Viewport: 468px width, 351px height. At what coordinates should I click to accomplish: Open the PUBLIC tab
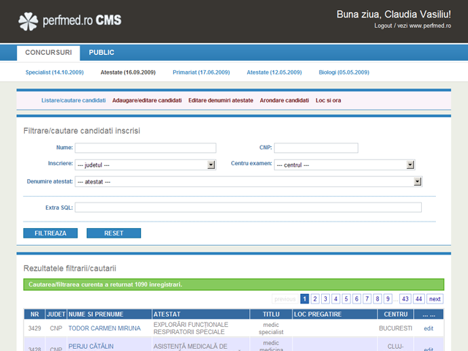(102, 53)
